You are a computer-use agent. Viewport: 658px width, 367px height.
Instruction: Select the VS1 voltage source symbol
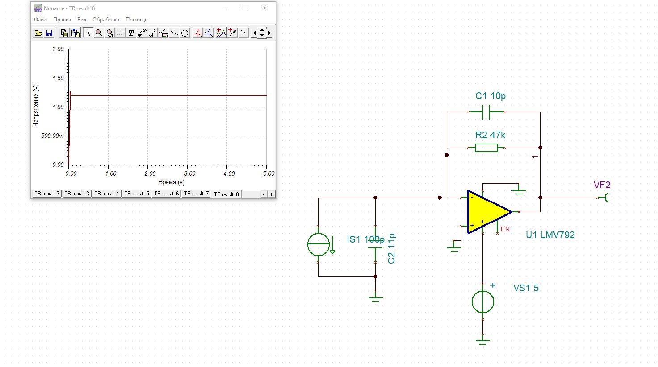pyautogui.click(x=483, y=302)
